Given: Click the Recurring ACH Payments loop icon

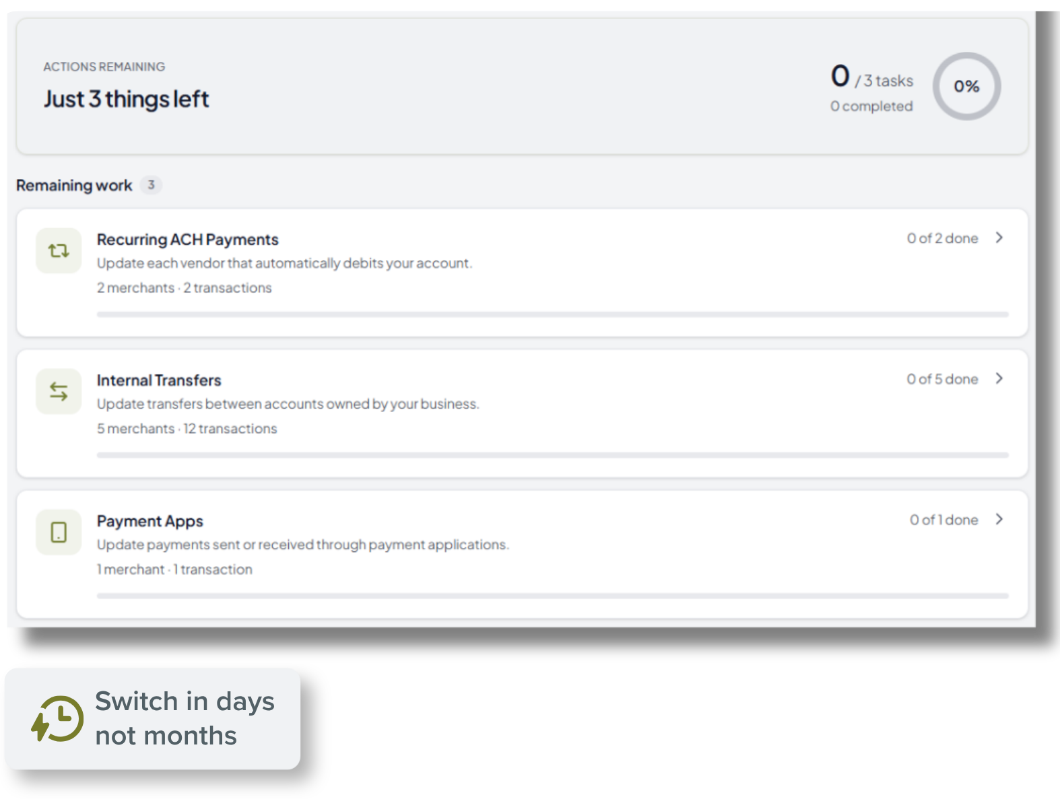Looking at the screenshot, I should [x=59, y=251].
